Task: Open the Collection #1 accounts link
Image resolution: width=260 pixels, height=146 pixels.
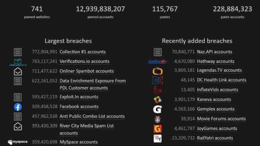Action: pos(82,52)
